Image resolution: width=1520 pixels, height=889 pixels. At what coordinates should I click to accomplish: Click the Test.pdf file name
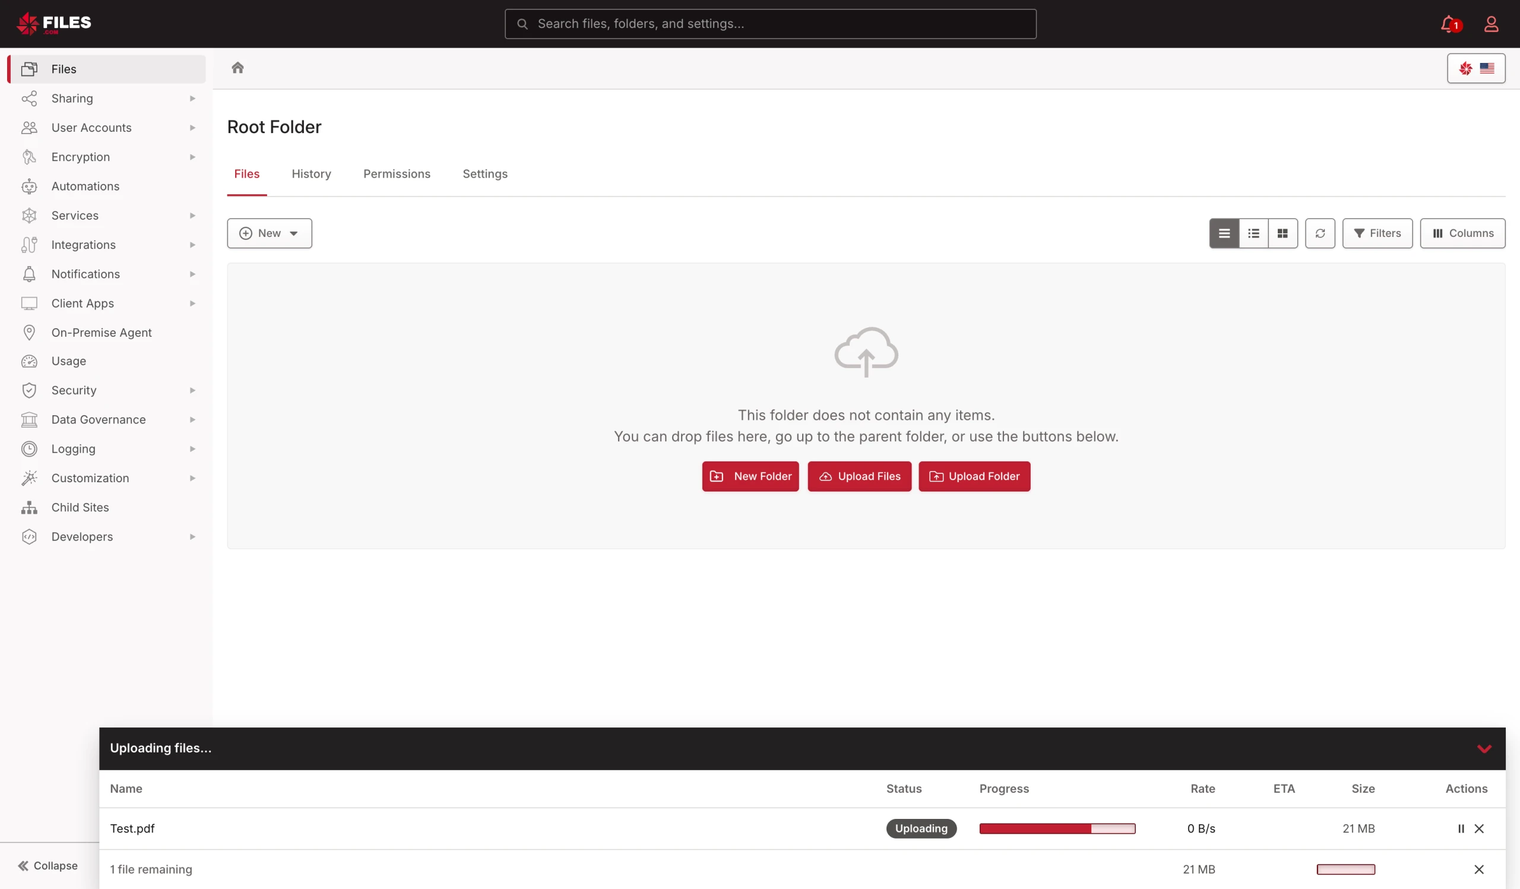point(132,828)
